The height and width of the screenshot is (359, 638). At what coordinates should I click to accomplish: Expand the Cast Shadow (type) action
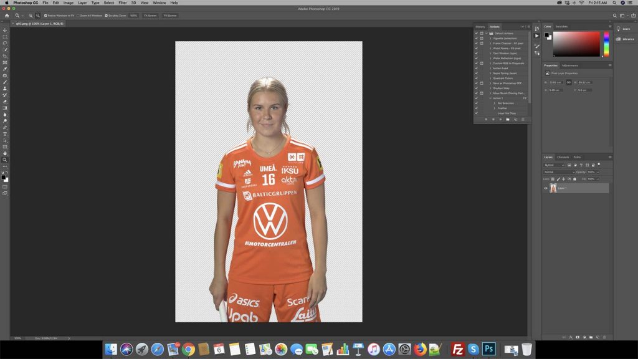point(490,54)
